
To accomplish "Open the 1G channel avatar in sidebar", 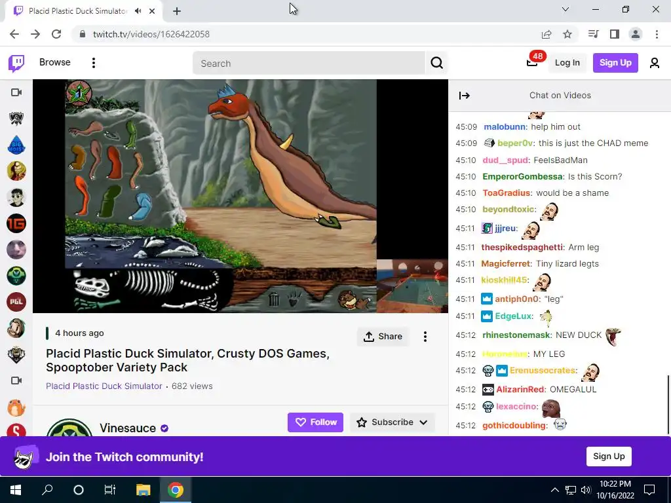I will click(x=16, y=223).
